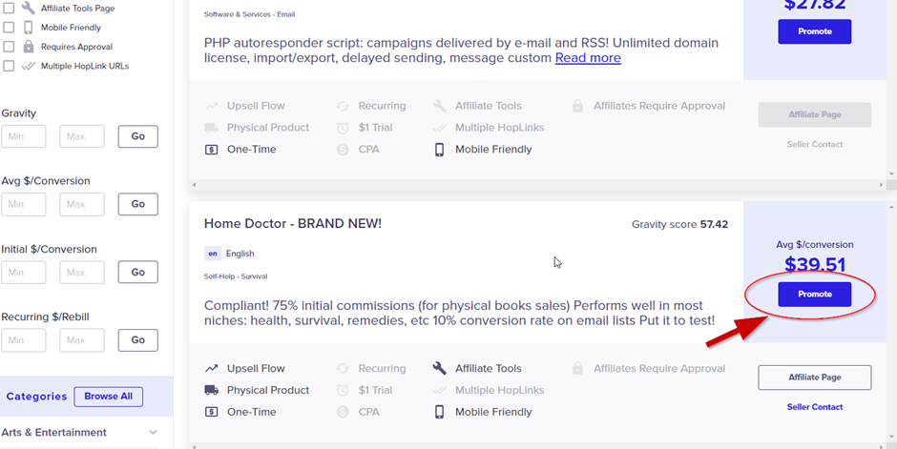Click the padlock icon beside Requires Approval filter
The width and height of the screenshot is (897, 449).
click(28, 47)
